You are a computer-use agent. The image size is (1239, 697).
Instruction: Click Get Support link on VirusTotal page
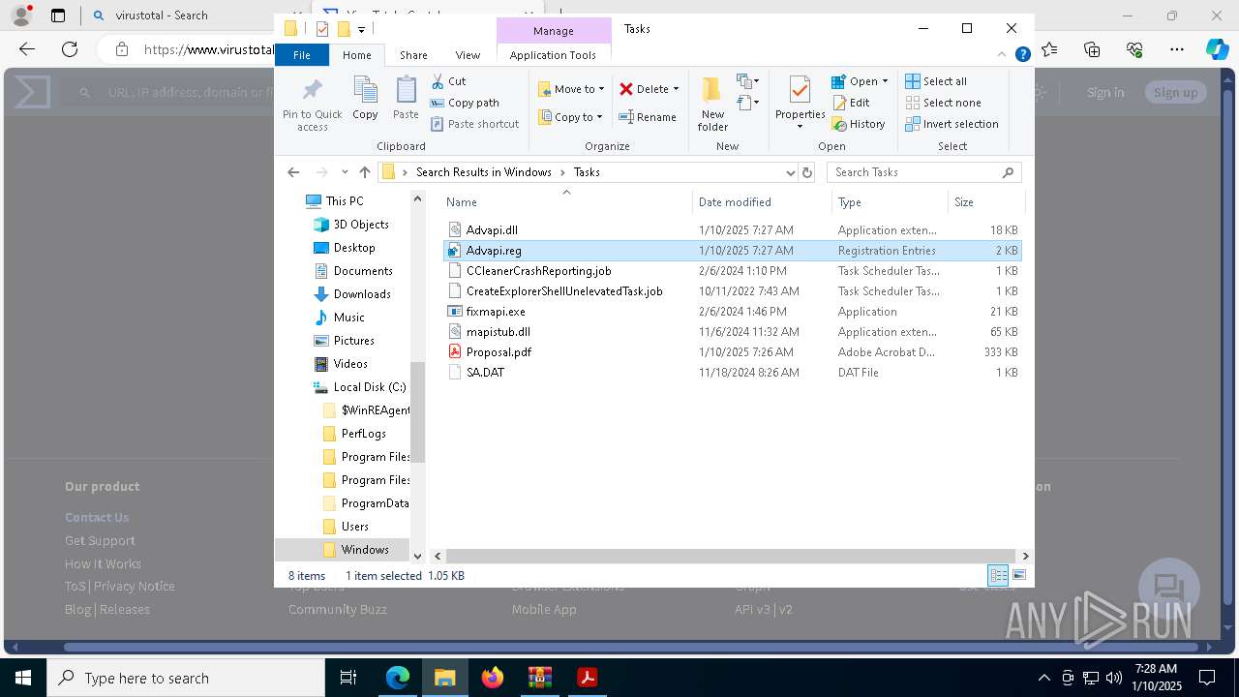pyautogui.click(x=100, y=540)
